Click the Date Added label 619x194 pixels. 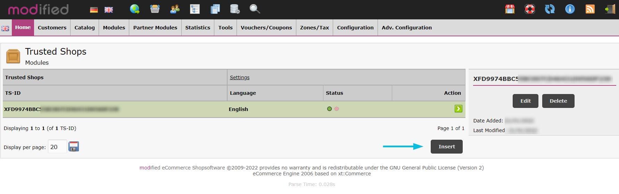tap(488, 121)
